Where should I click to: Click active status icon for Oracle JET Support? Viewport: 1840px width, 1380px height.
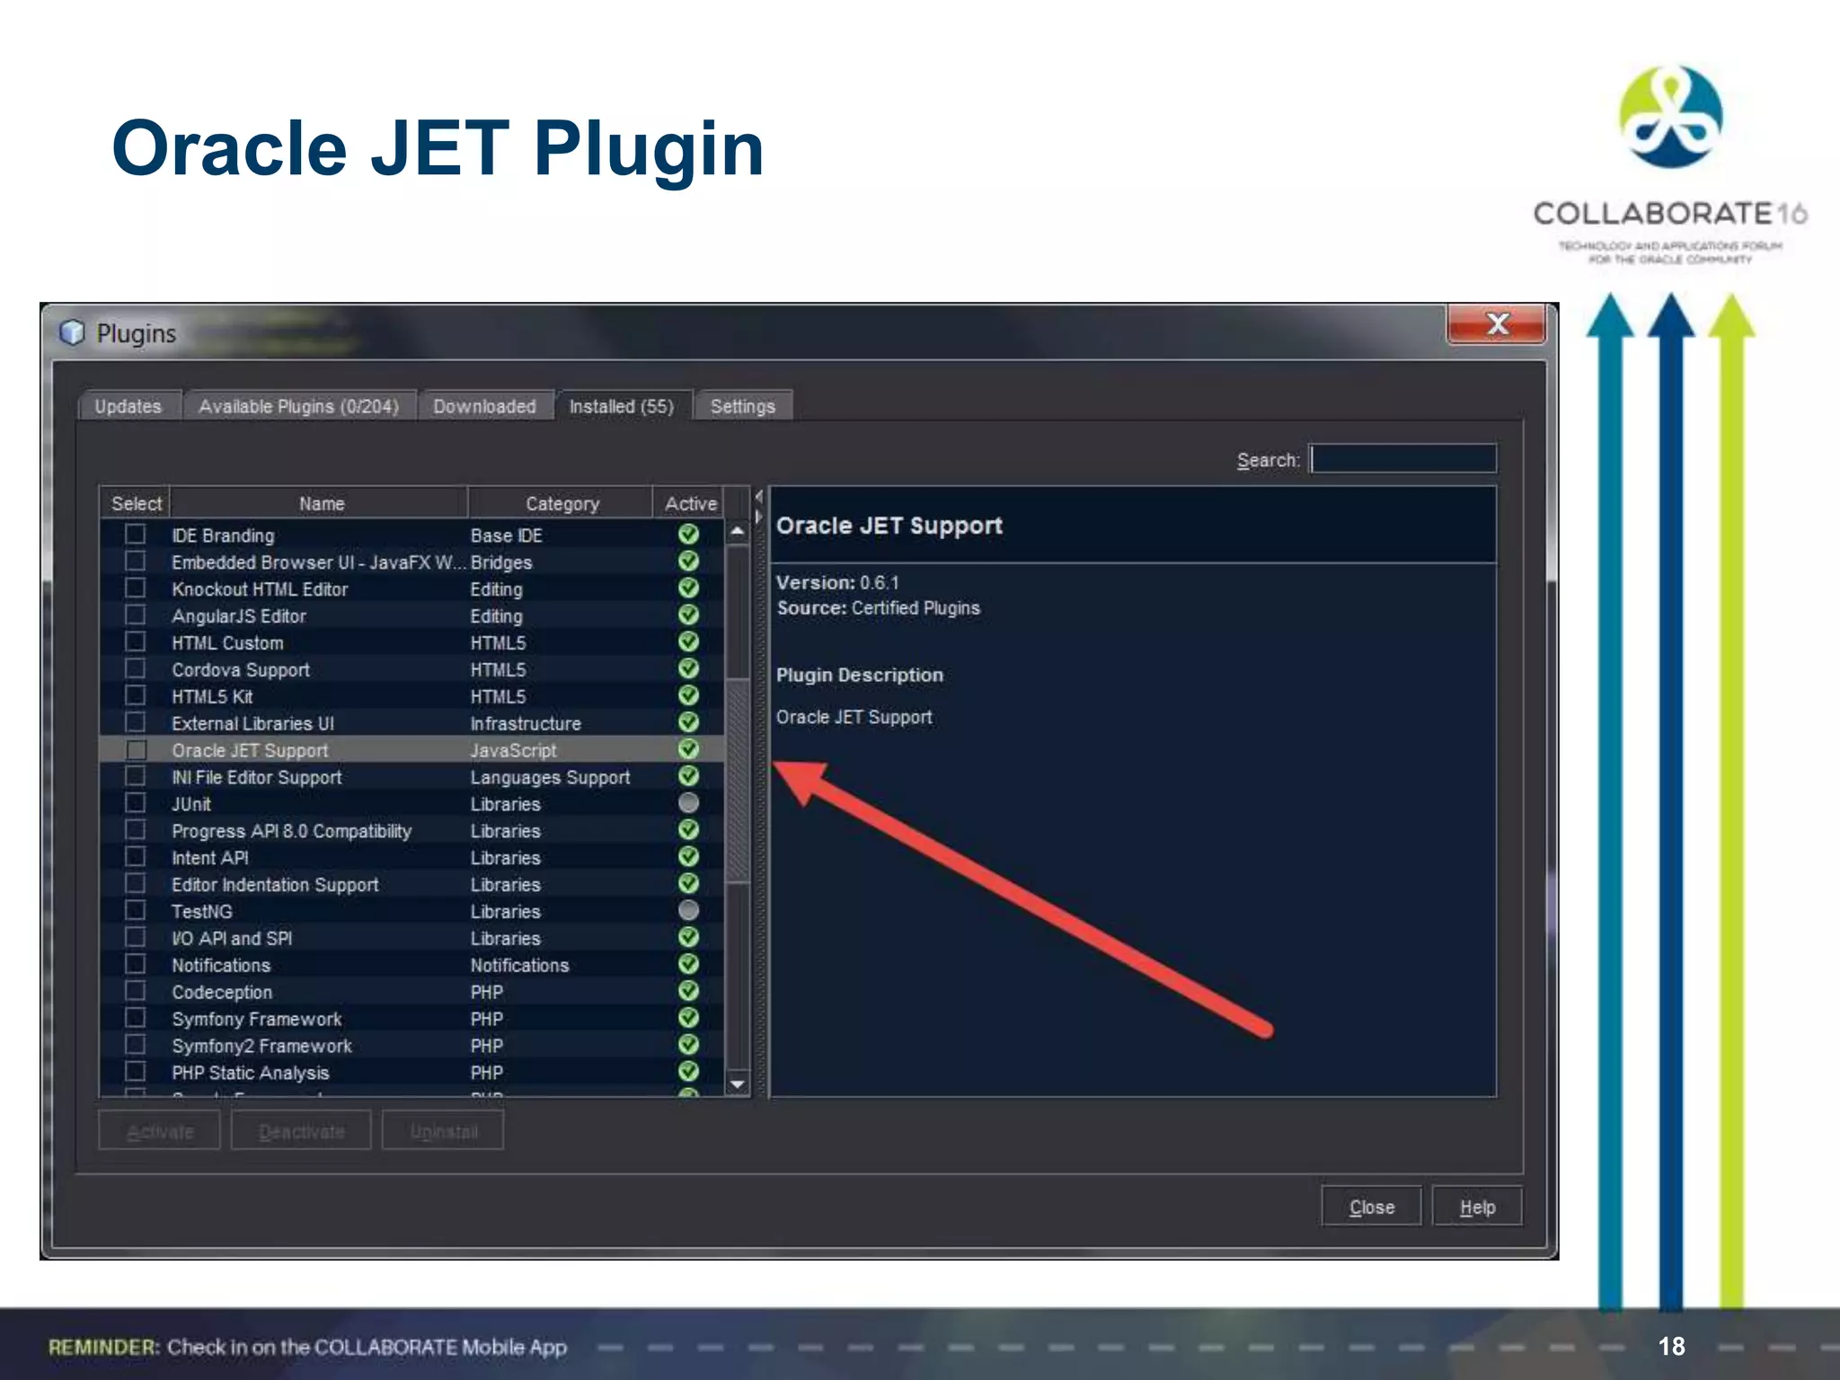pos(688,749)
